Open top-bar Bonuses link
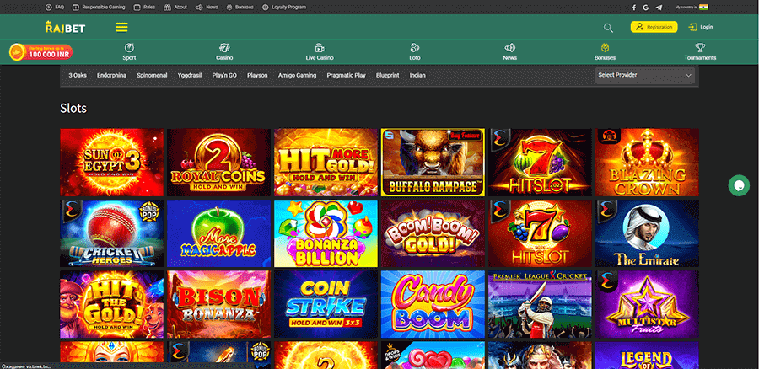759x369 pixels. (240, 8)
